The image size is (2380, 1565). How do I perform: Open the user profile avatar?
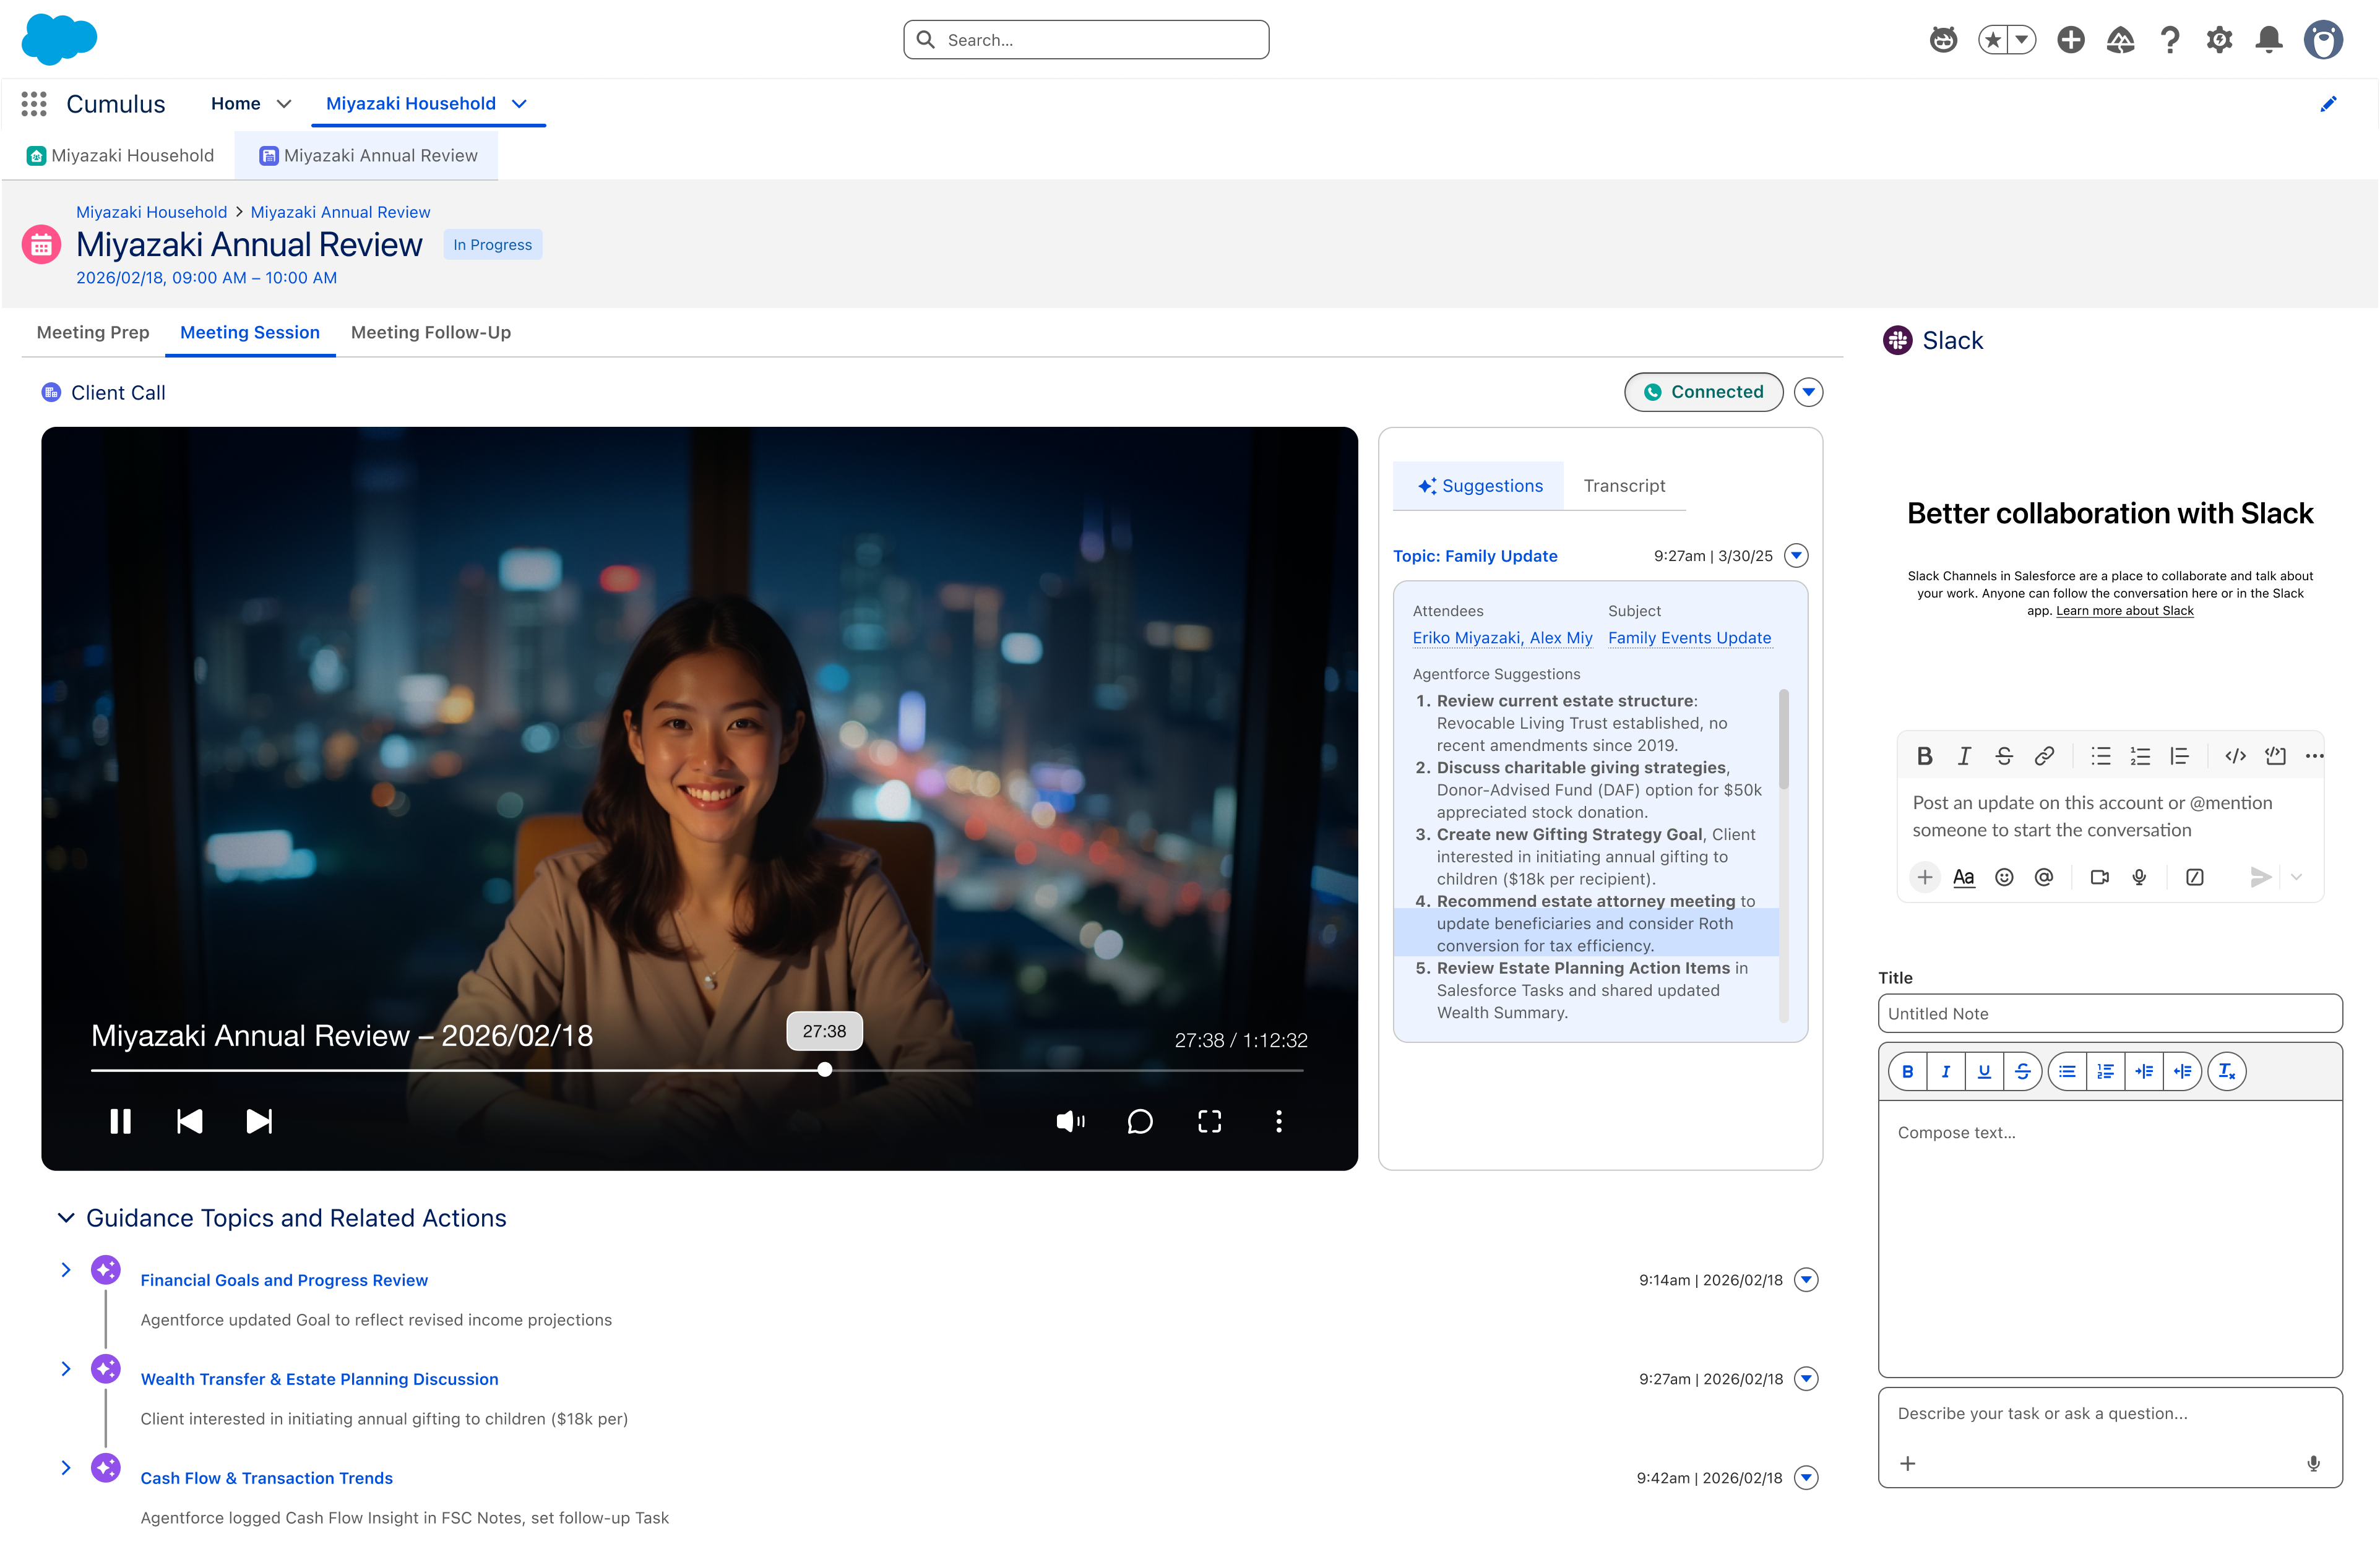[x=2323, y=40]
